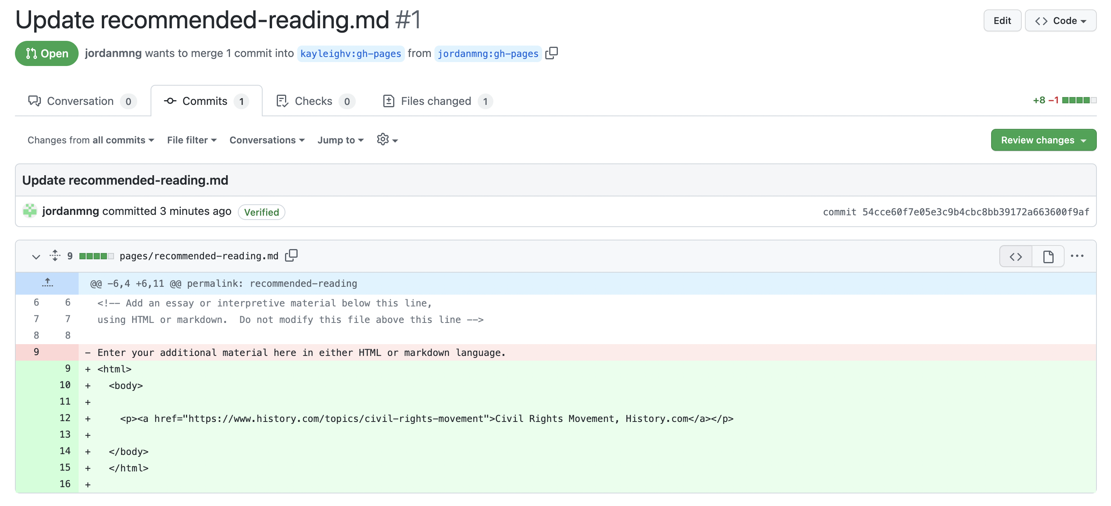Open the Jump to dropdown menu
This screenshot has width=1111, height=506.
coord(339,139)
